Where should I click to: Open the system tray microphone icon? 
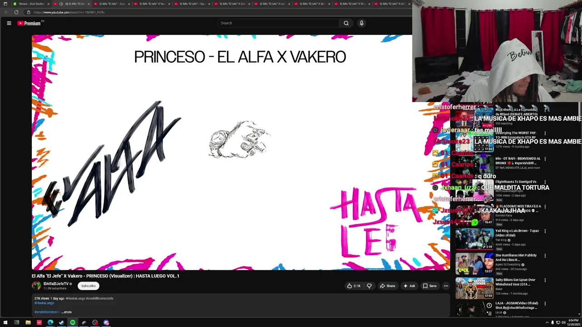552,323
